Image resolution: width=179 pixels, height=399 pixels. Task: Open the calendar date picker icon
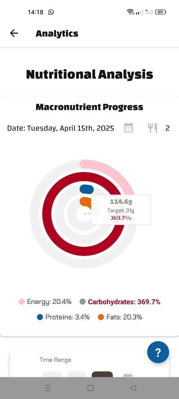129,128
